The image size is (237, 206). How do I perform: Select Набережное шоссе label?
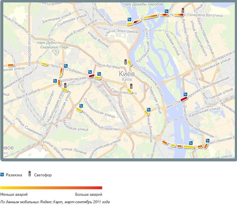(151, 83)
